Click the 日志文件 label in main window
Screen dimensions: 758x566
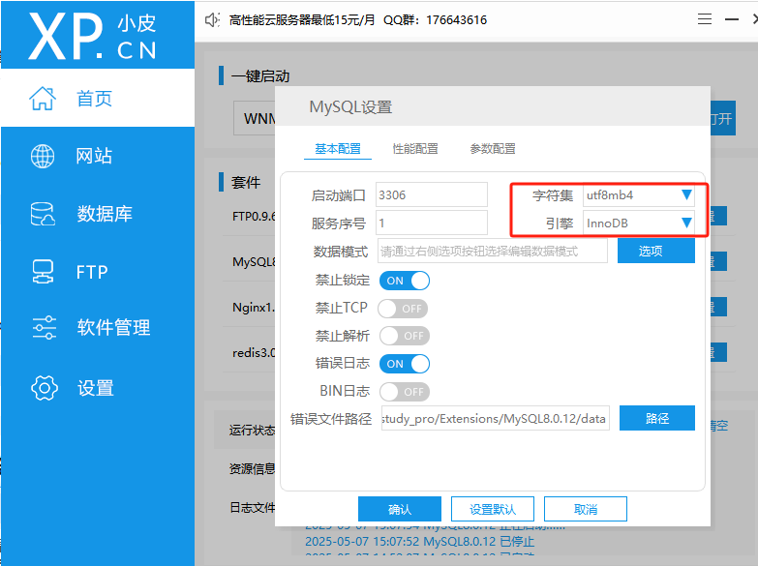point(252,508)
